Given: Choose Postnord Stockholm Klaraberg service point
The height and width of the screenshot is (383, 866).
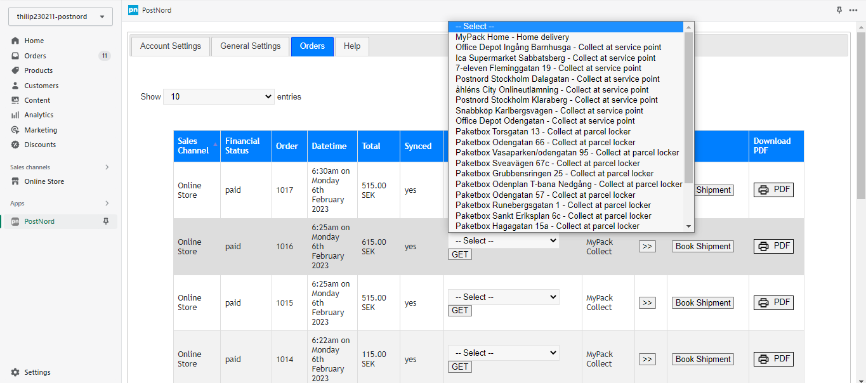Looking at the screenshot, I should pyautogui.click(x=566, y=100).
